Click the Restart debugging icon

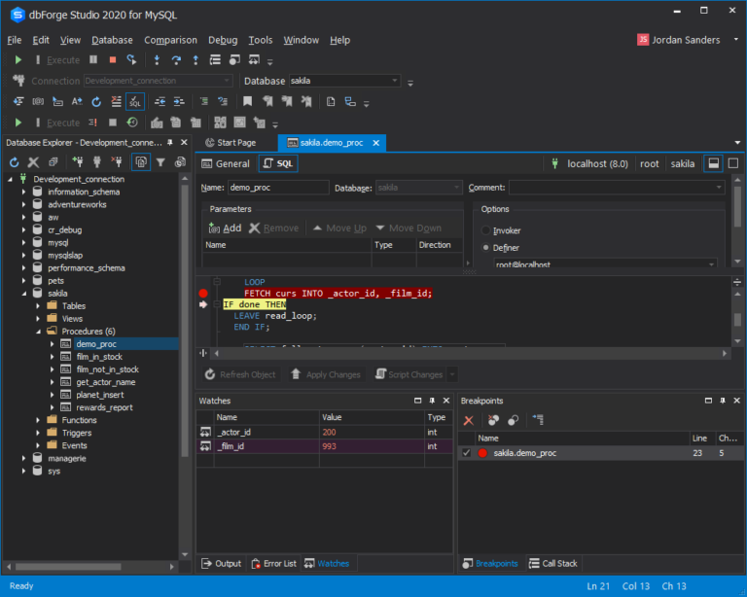pyautogui.click(x=132, y=60)
